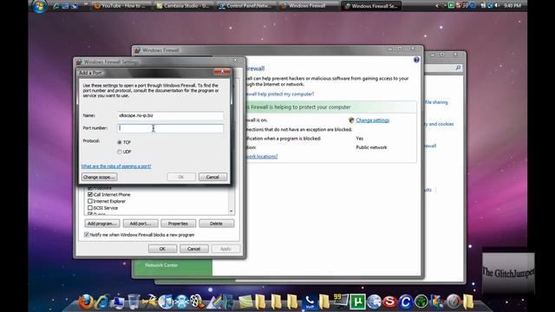Open the globe network icon in dock
Viewport: 555px width, 312px height.
[x=374, y=302]
